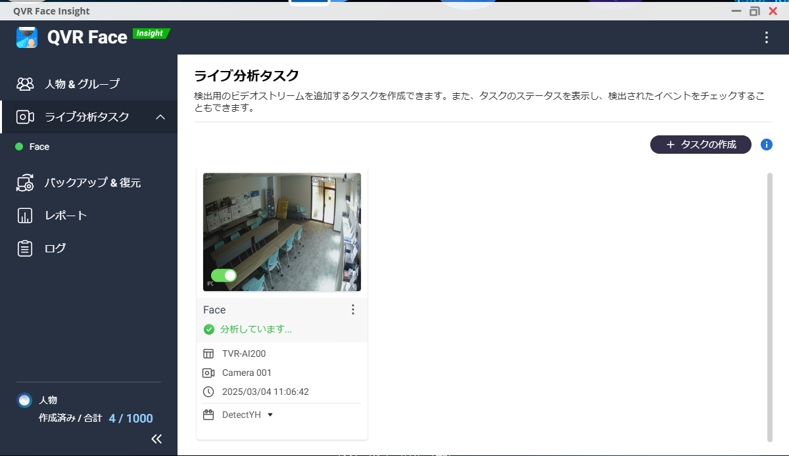Open レポート in the sidebar
This screenshot has width=789, height=456.
tap(89, 216)
